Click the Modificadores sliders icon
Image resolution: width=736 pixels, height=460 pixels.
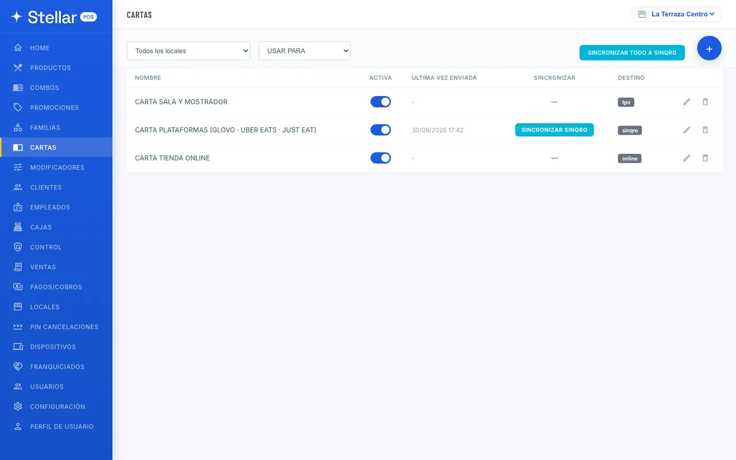coord(18,167)
